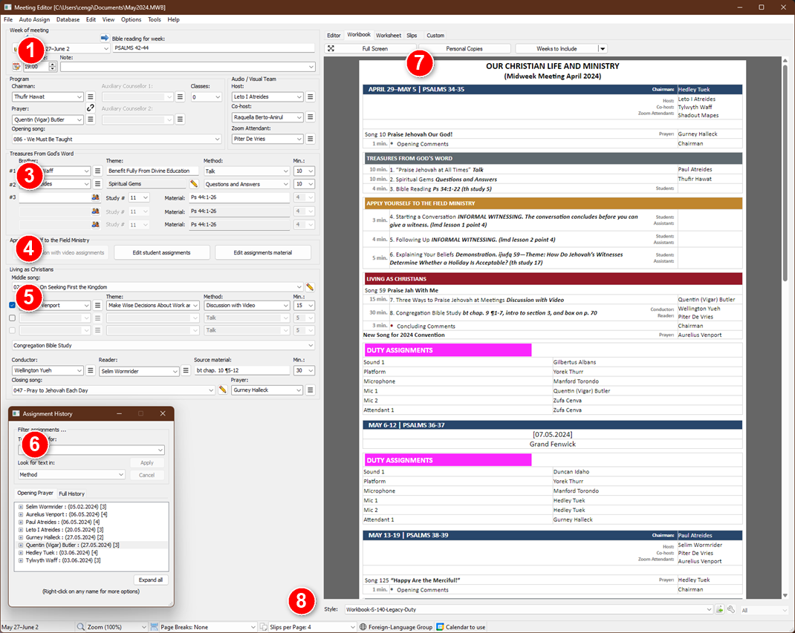Click the chain link icon below Chairman
Screen dimensions: 795x633
pos(91,108)
